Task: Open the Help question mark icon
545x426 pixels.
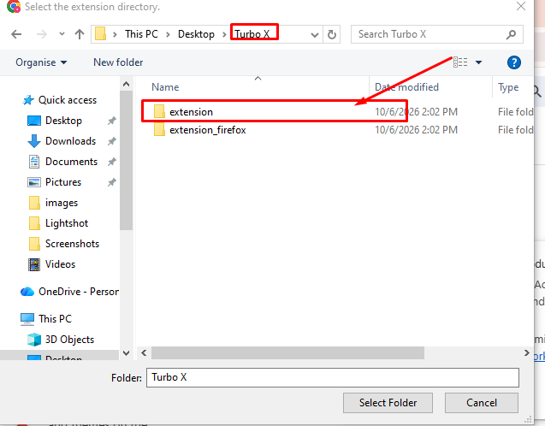Action: [513, 62]
